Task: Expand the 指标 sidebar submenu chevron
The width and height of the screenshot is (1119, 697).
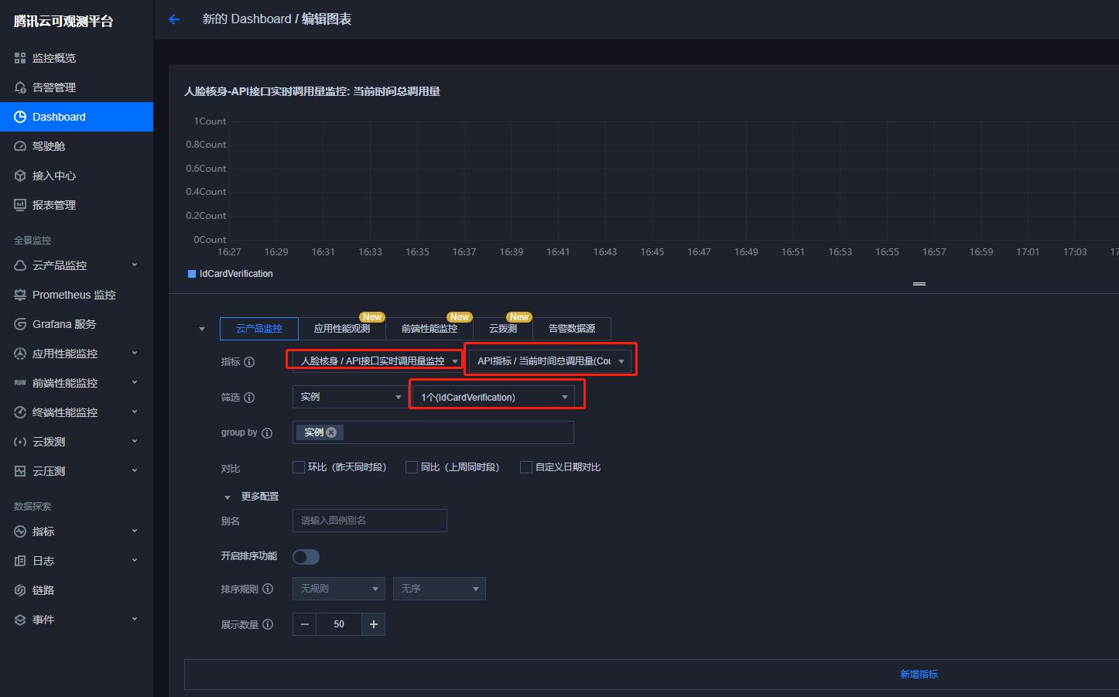Action: tap(135, 531)
